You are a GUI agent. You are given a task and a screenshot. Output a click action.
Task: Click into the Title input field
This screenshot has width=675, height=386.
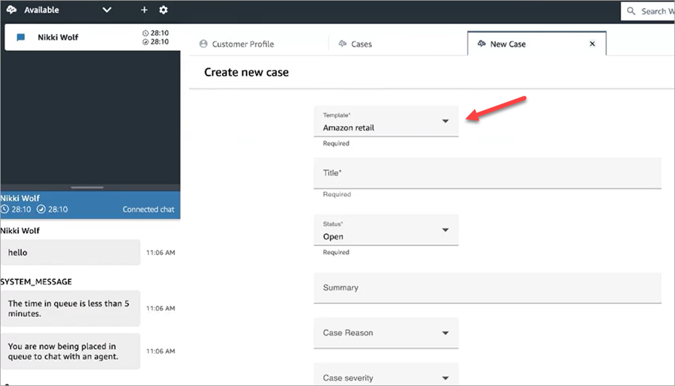(487, 173)
